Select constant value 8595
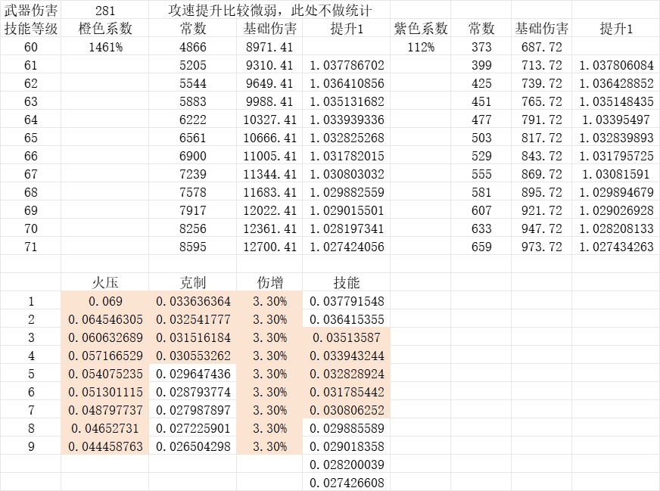The height and width of the screenshot is (491, 660). [x=193, y=247]
